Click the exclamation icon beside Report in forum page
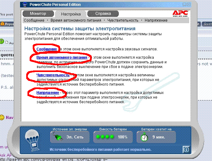Screen dimensions: 212x161 coord(2,24)
